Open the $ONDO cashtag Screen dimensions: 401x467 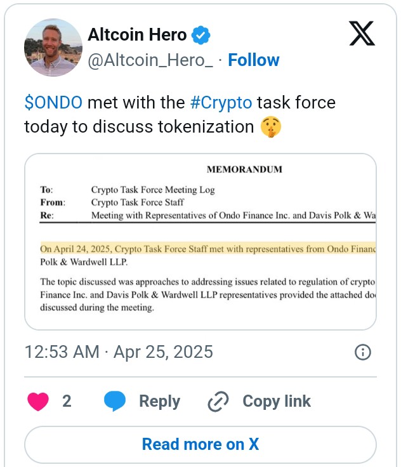click(53, 102)
